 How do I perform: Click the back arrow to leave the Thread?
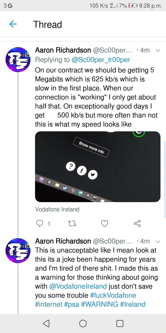(x=13, y=24)
